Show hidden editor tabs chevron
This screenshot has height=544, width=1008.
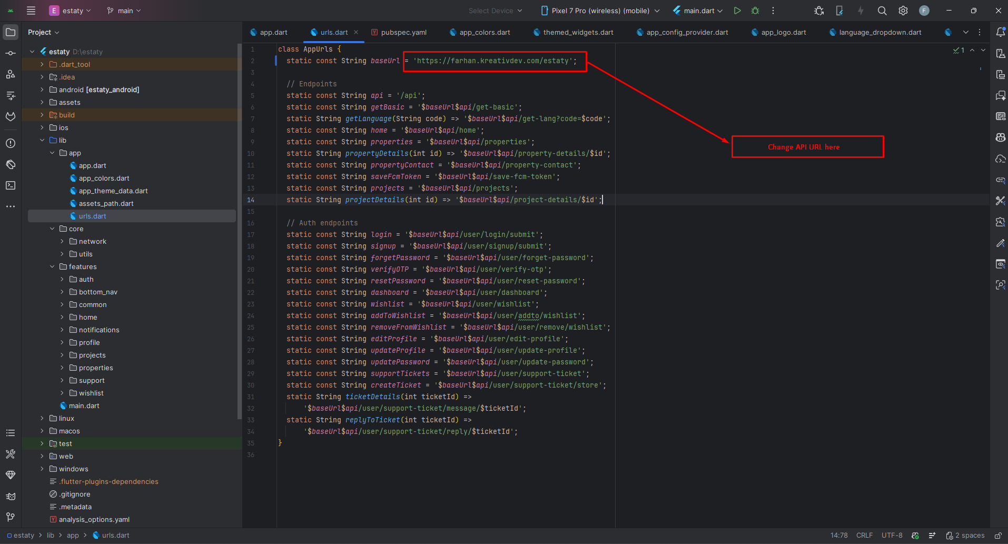[966, 32]
